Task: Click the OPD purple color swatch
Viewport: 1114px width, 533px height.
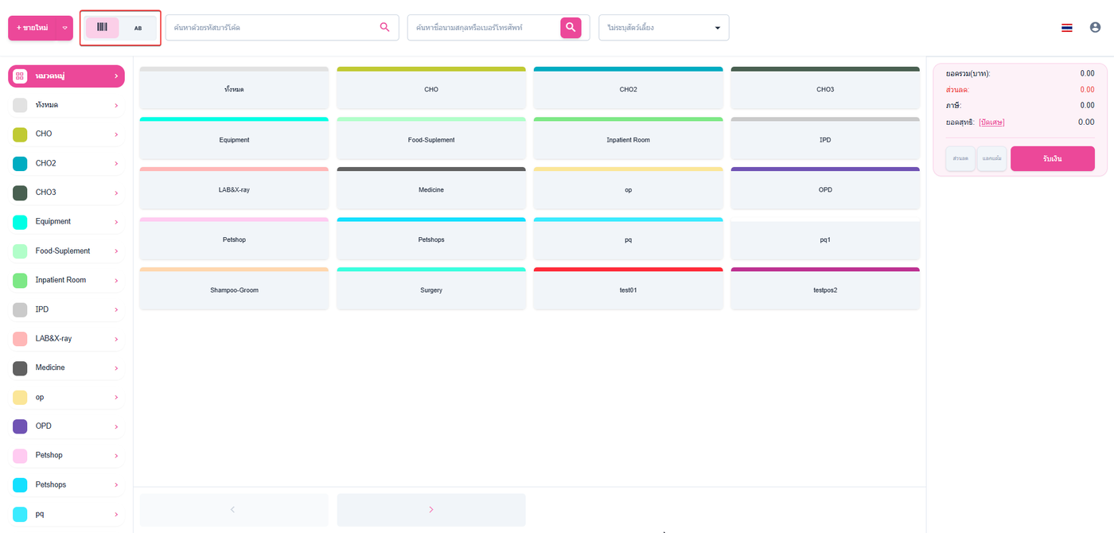Action: pos(21,426)
